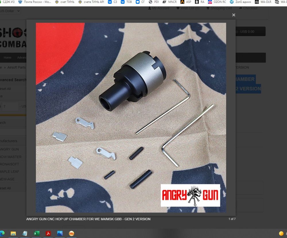This screenshot has width=287, height=238.
Task: Open the 1C application on the taskbar
Action: pos(71,233)
